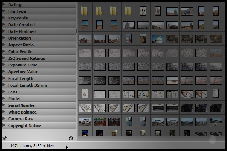Select the fourth folder icon in the top row
Image resolution: width=227 pixels, height=151 pixels.
pyautogui.click(x=128, y=11)
